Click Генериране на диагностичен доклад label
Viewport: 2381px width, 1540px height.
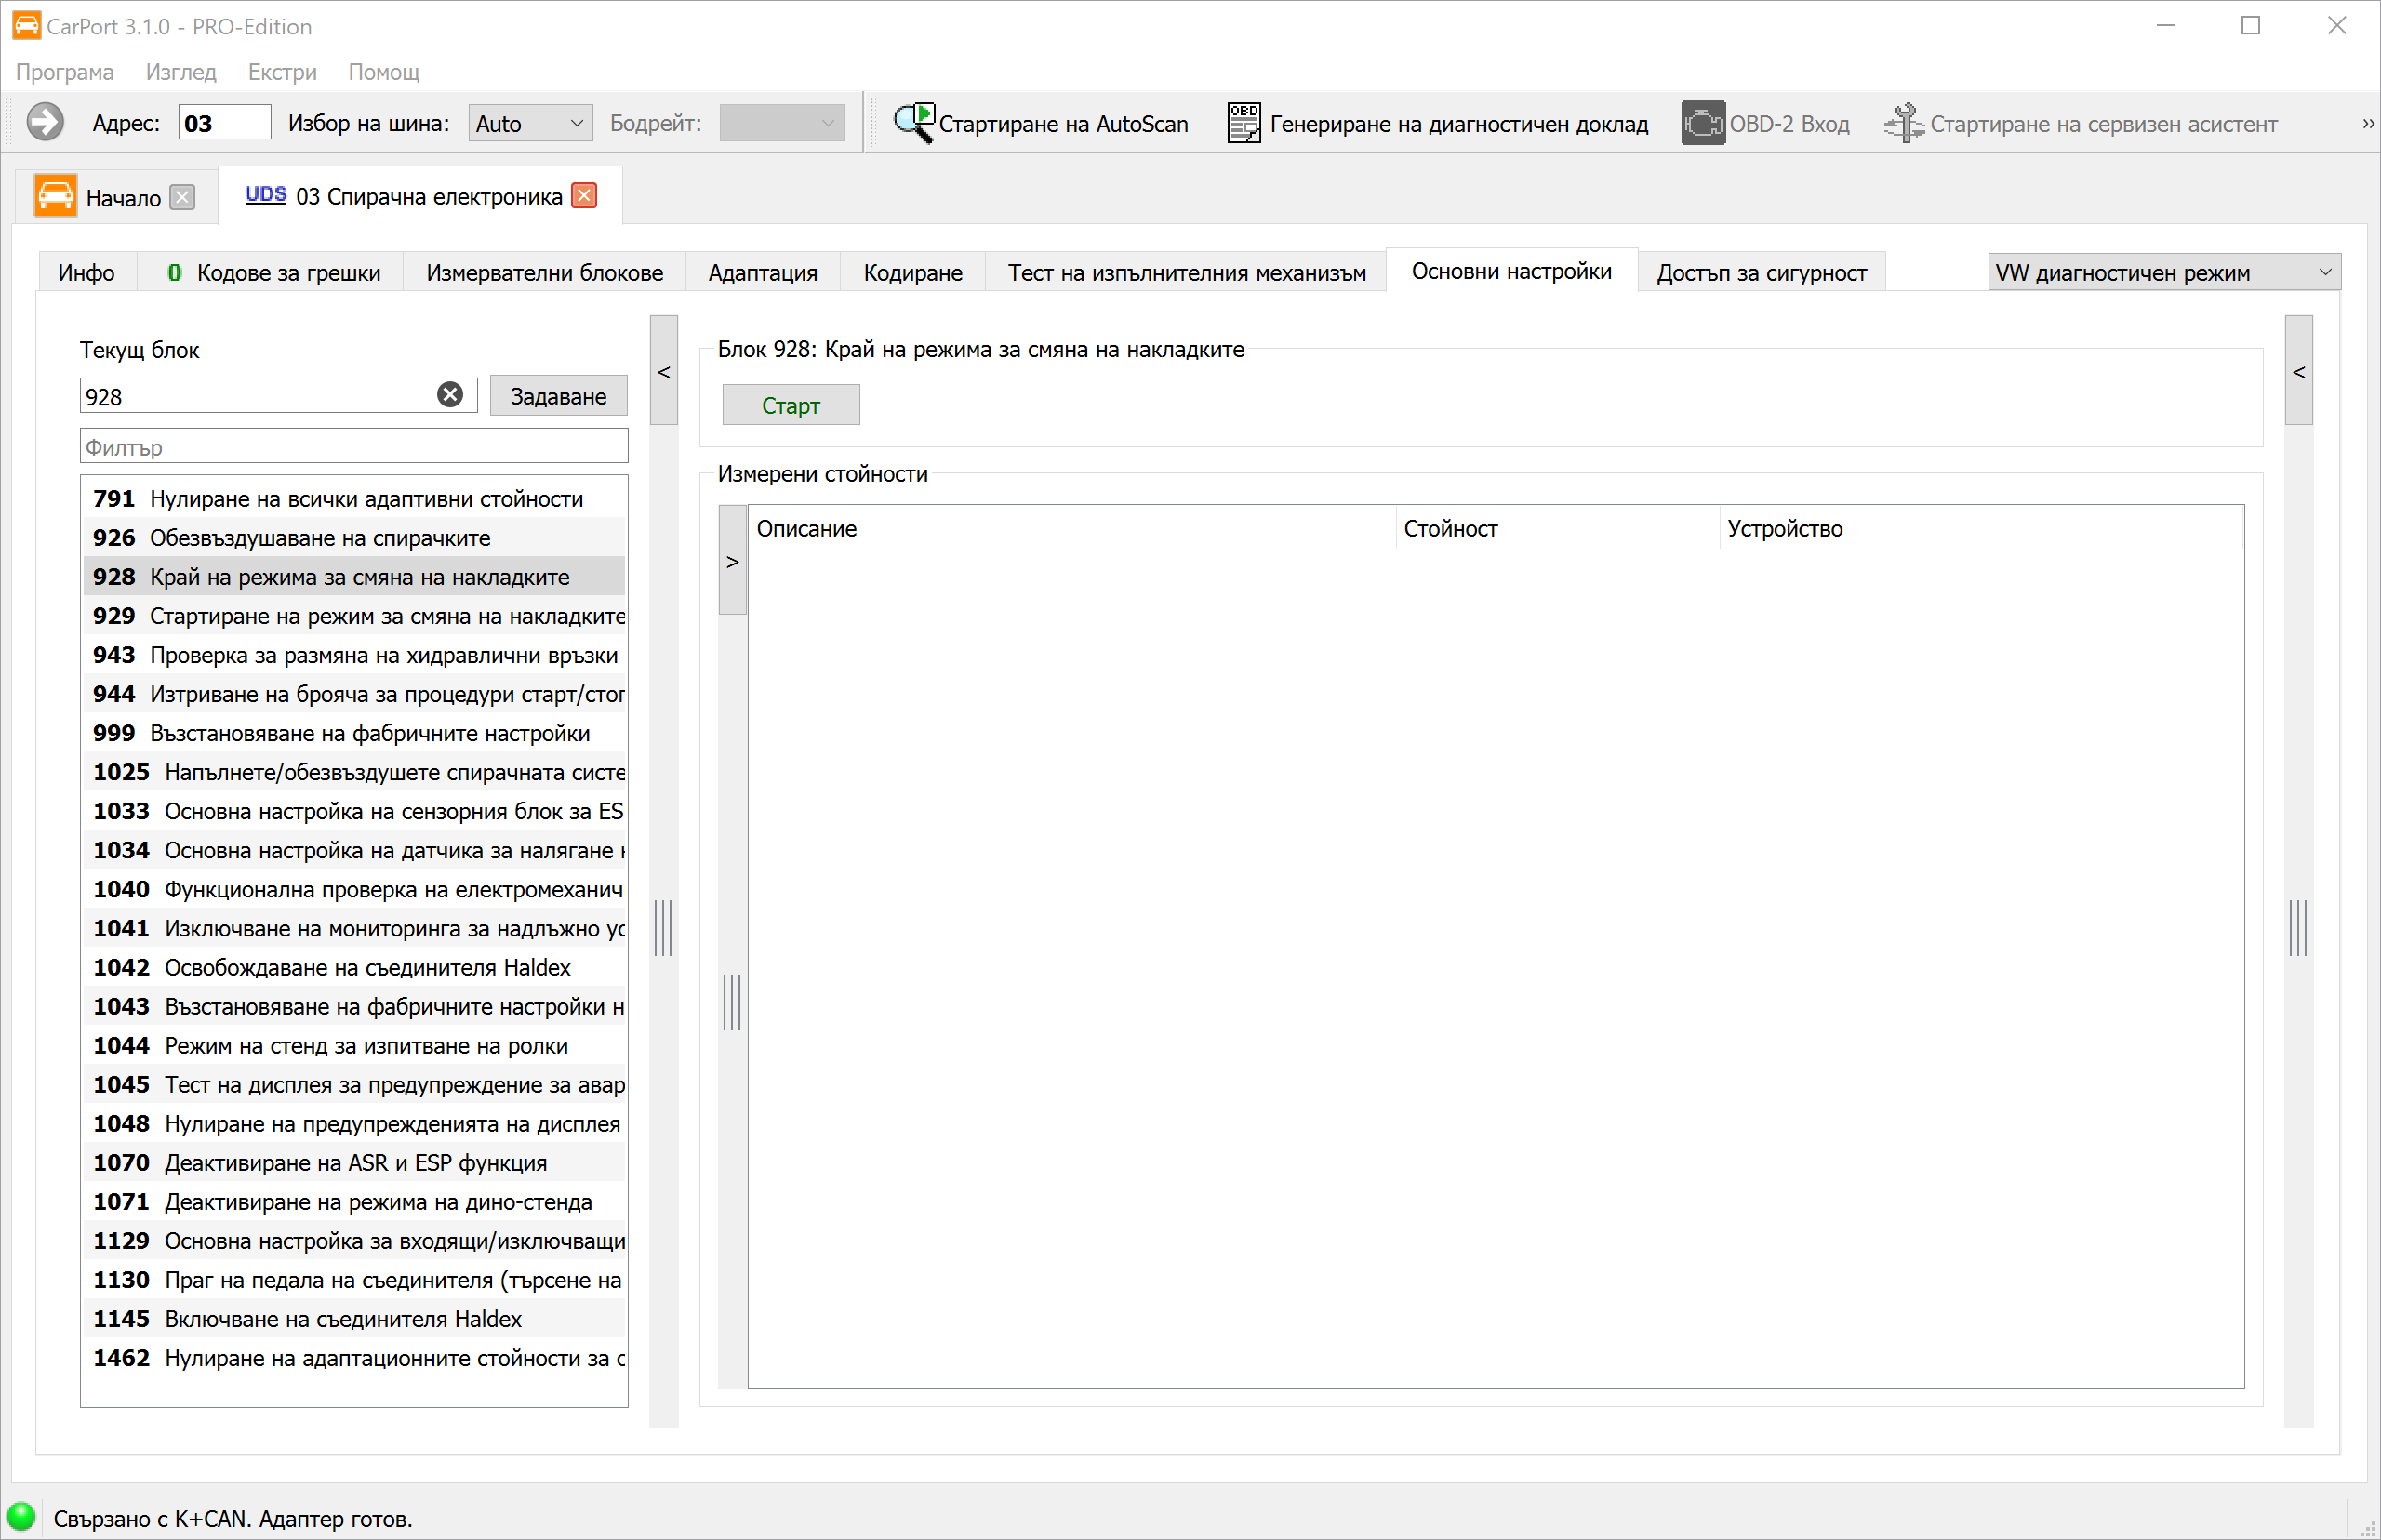[x=1459, y=123]
